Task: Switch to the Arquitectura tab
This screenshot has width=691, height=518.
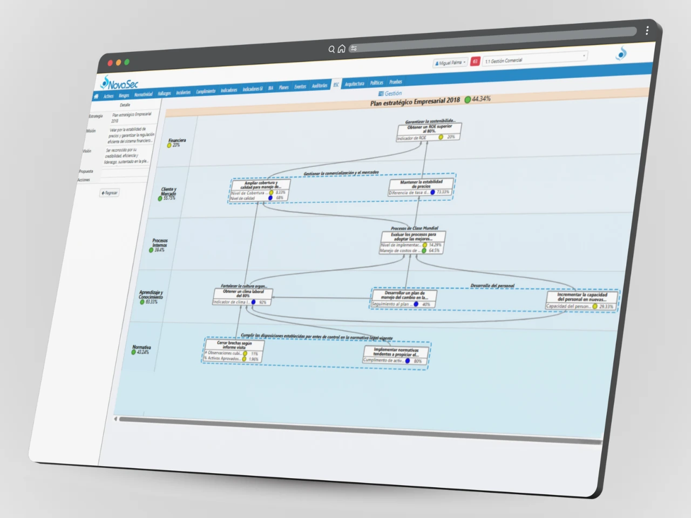Action: point(354,84)
